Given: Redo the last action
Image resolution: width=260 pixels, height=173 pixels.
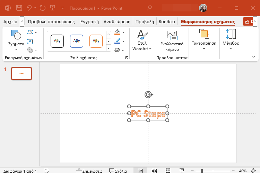Looking at the screenshot, I should pyautogui.click(x=42, y=8).
